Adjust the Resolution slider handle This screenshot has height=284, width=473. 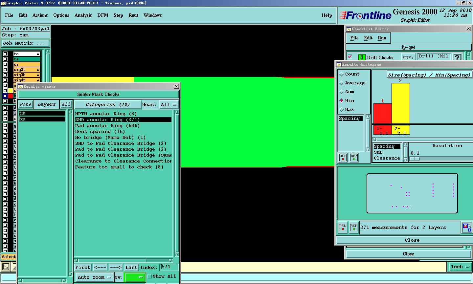[415, 159]
